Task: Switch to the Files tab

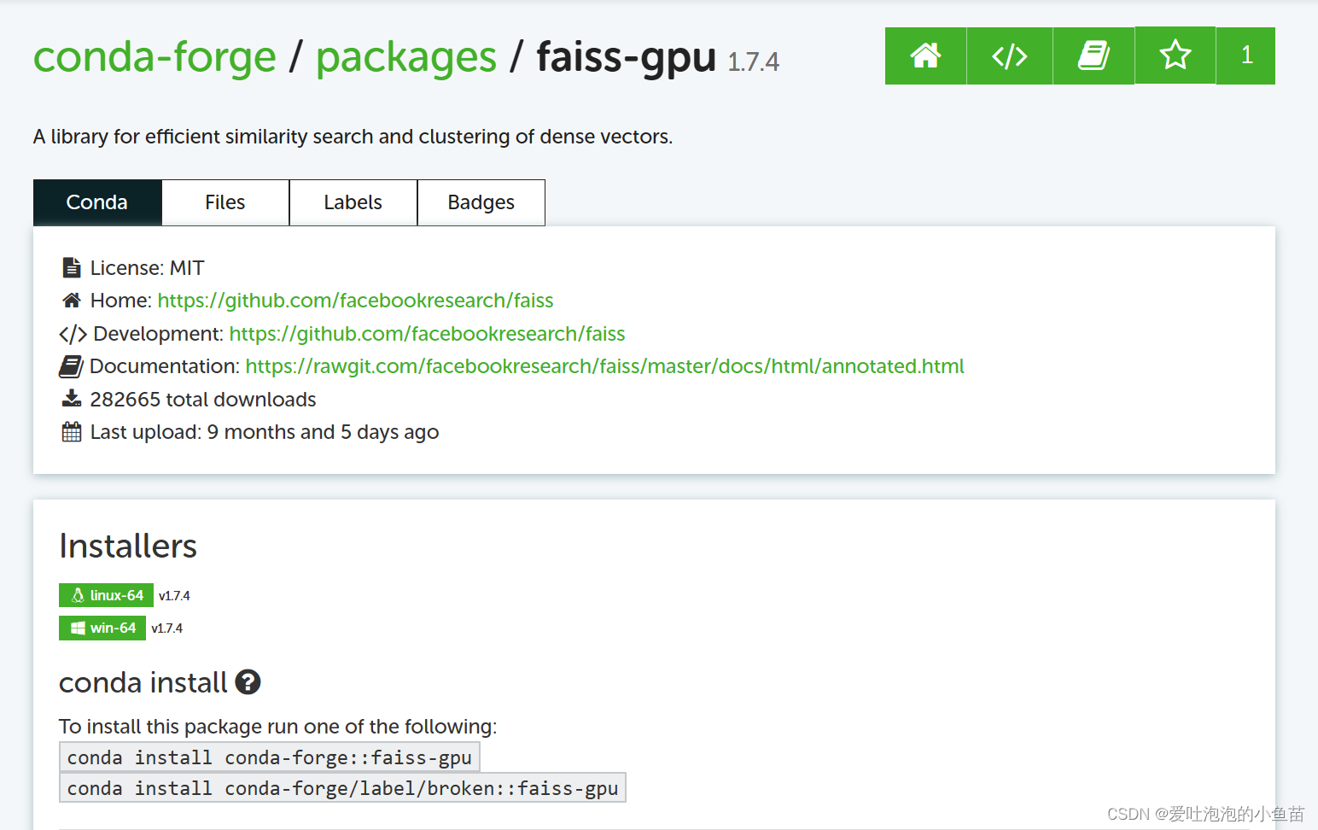Action: pyautogui.click(x=225, y=202)
